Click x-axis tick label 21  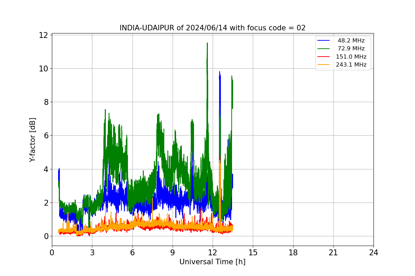(x=333, y=253)
